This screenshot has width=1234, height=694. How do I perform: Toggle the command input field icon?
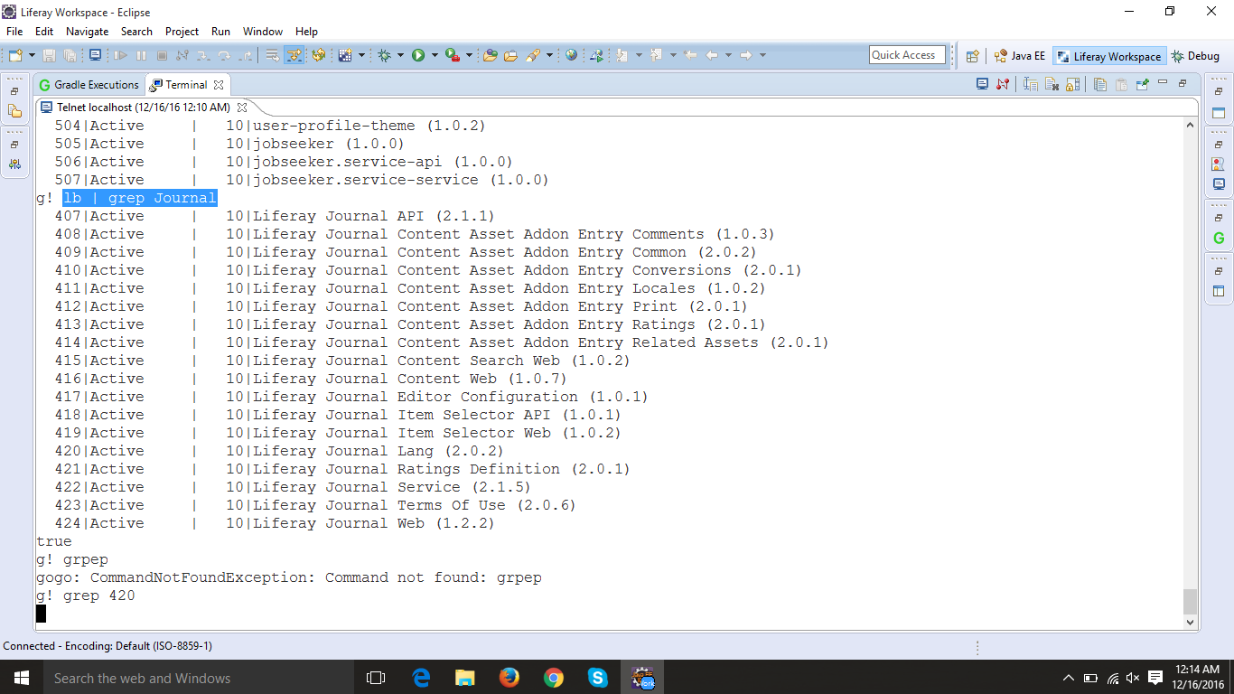point(1031,83)
